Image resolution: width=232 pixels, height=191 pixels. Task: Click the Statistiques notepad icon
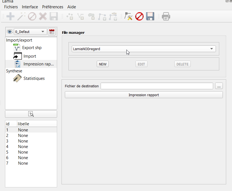point(17,78)
